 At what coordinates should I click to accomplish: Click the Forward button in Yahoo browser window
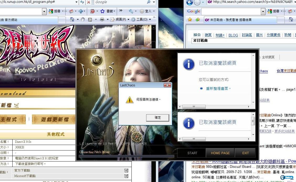197,2
